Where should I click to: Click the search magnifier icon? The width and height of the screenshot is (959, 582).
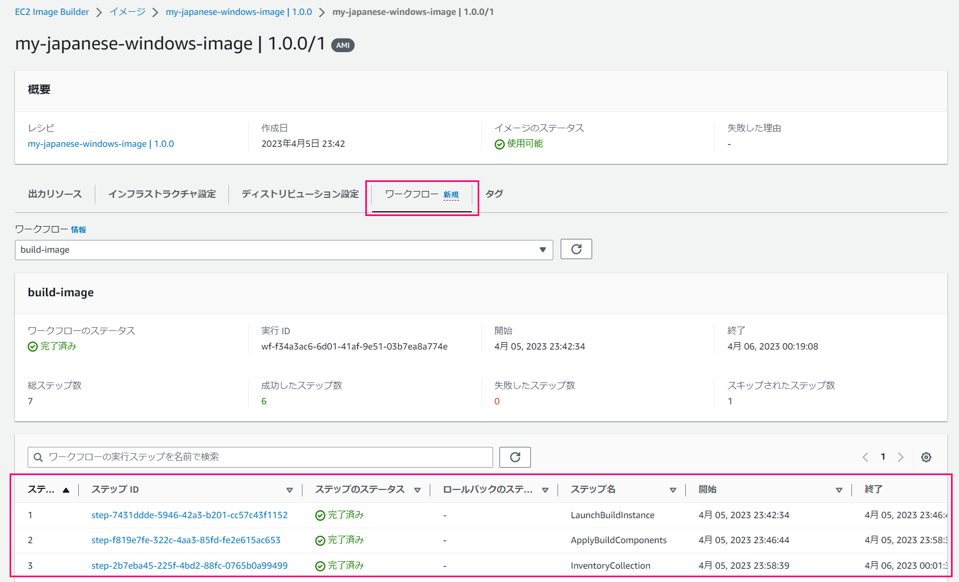[38, 457]
